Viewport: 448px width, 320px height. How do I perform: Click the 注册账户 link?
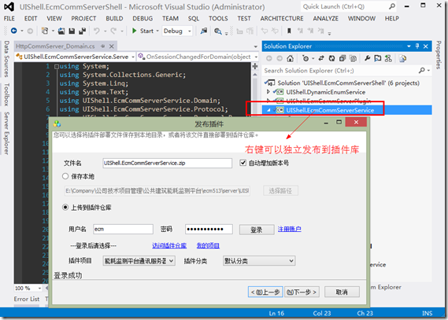click(x=290, y=229)
